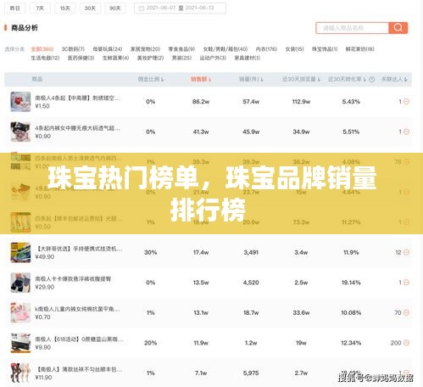Select the 7天 time range tab
Viewport: 423px width, 387px height.
tap(40, 8)
